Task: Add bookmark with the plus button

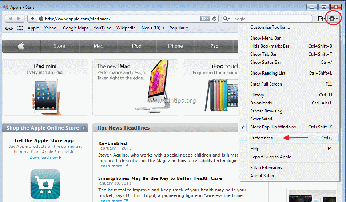Action: click(32, 19)
